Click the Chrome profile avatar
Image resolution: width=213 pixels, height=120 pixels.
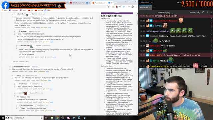(133, 7)
